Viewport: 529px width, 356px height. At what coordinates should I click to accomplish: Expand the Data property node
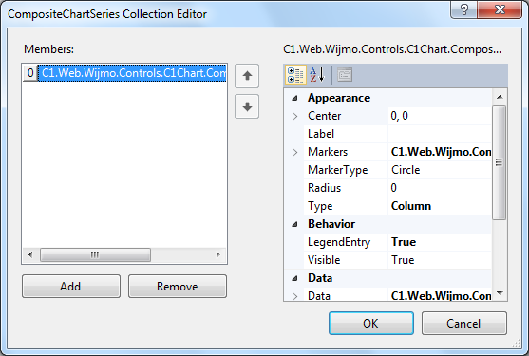click(x=294, y=296)
